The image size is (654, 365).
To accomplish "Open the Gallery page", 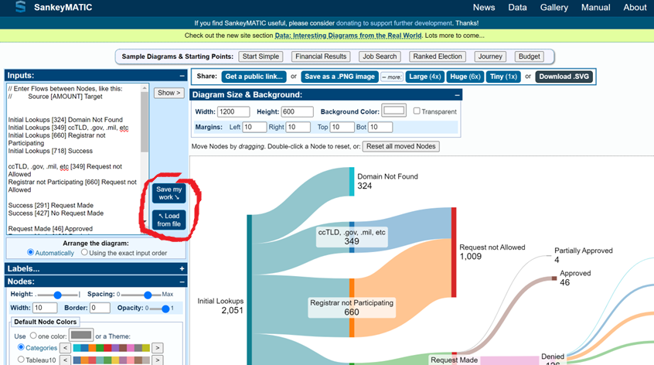I will [554, 8].
